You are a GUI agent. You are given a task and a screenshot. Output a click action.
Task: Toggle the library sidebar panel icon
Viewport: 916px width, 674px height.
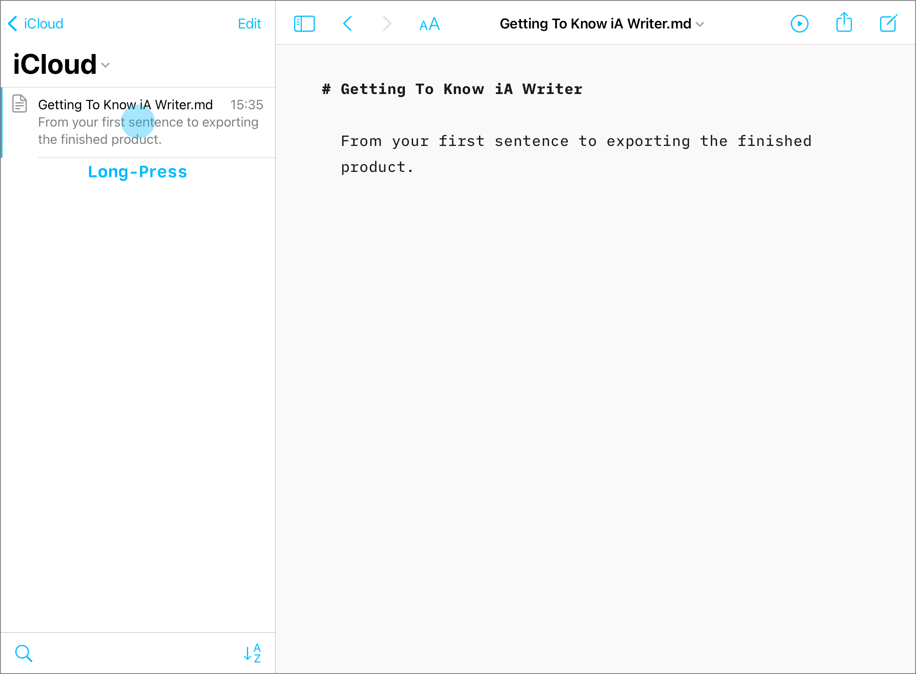304,24
